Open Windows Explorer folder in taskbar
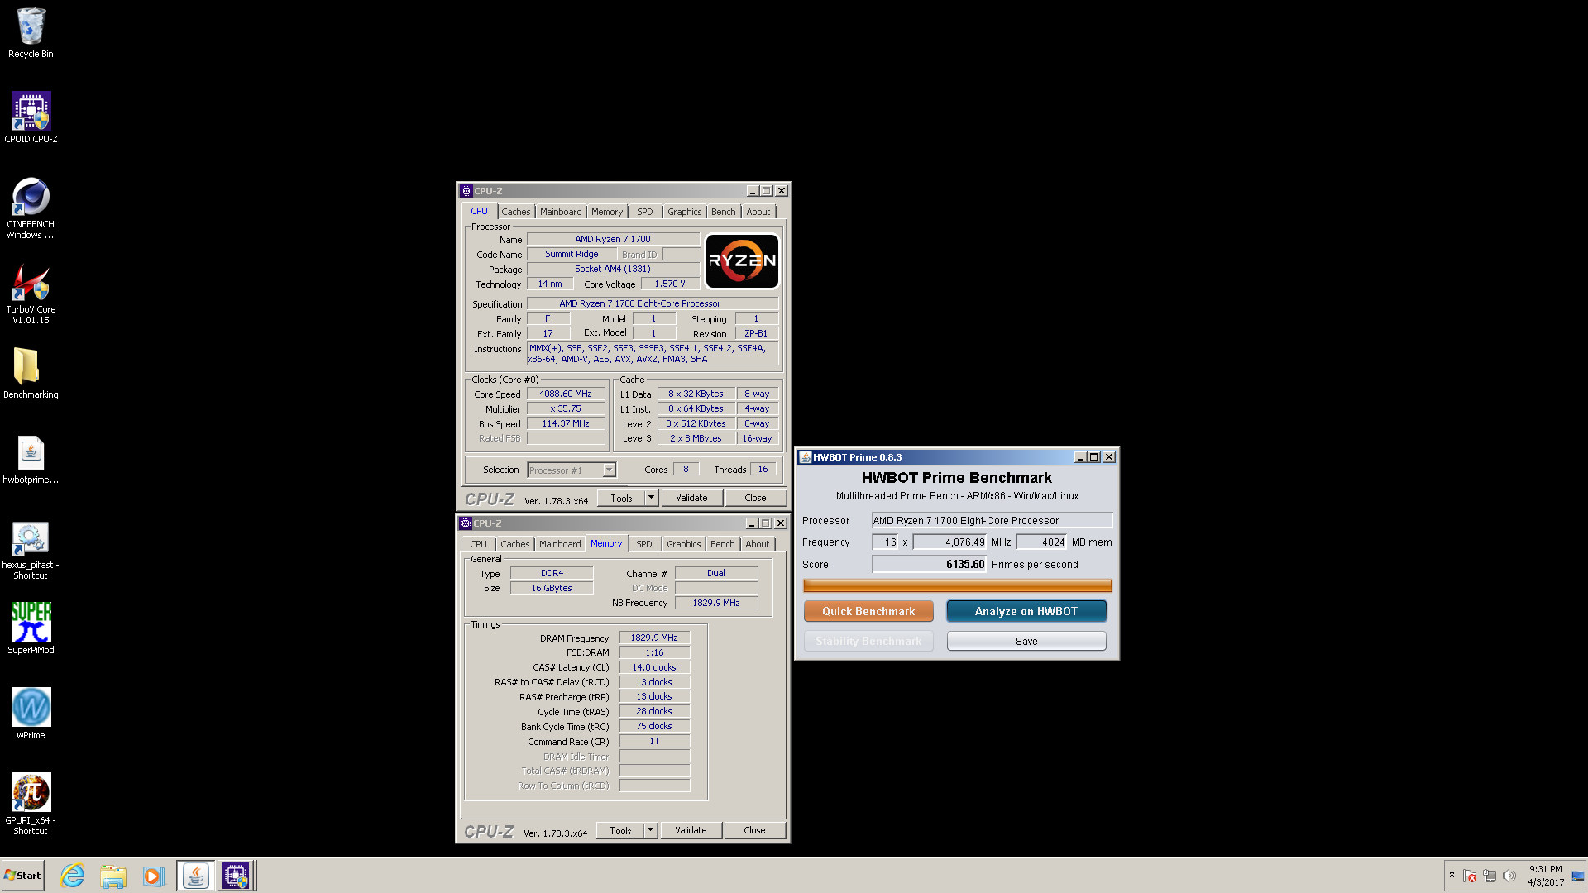 point(113,876)
